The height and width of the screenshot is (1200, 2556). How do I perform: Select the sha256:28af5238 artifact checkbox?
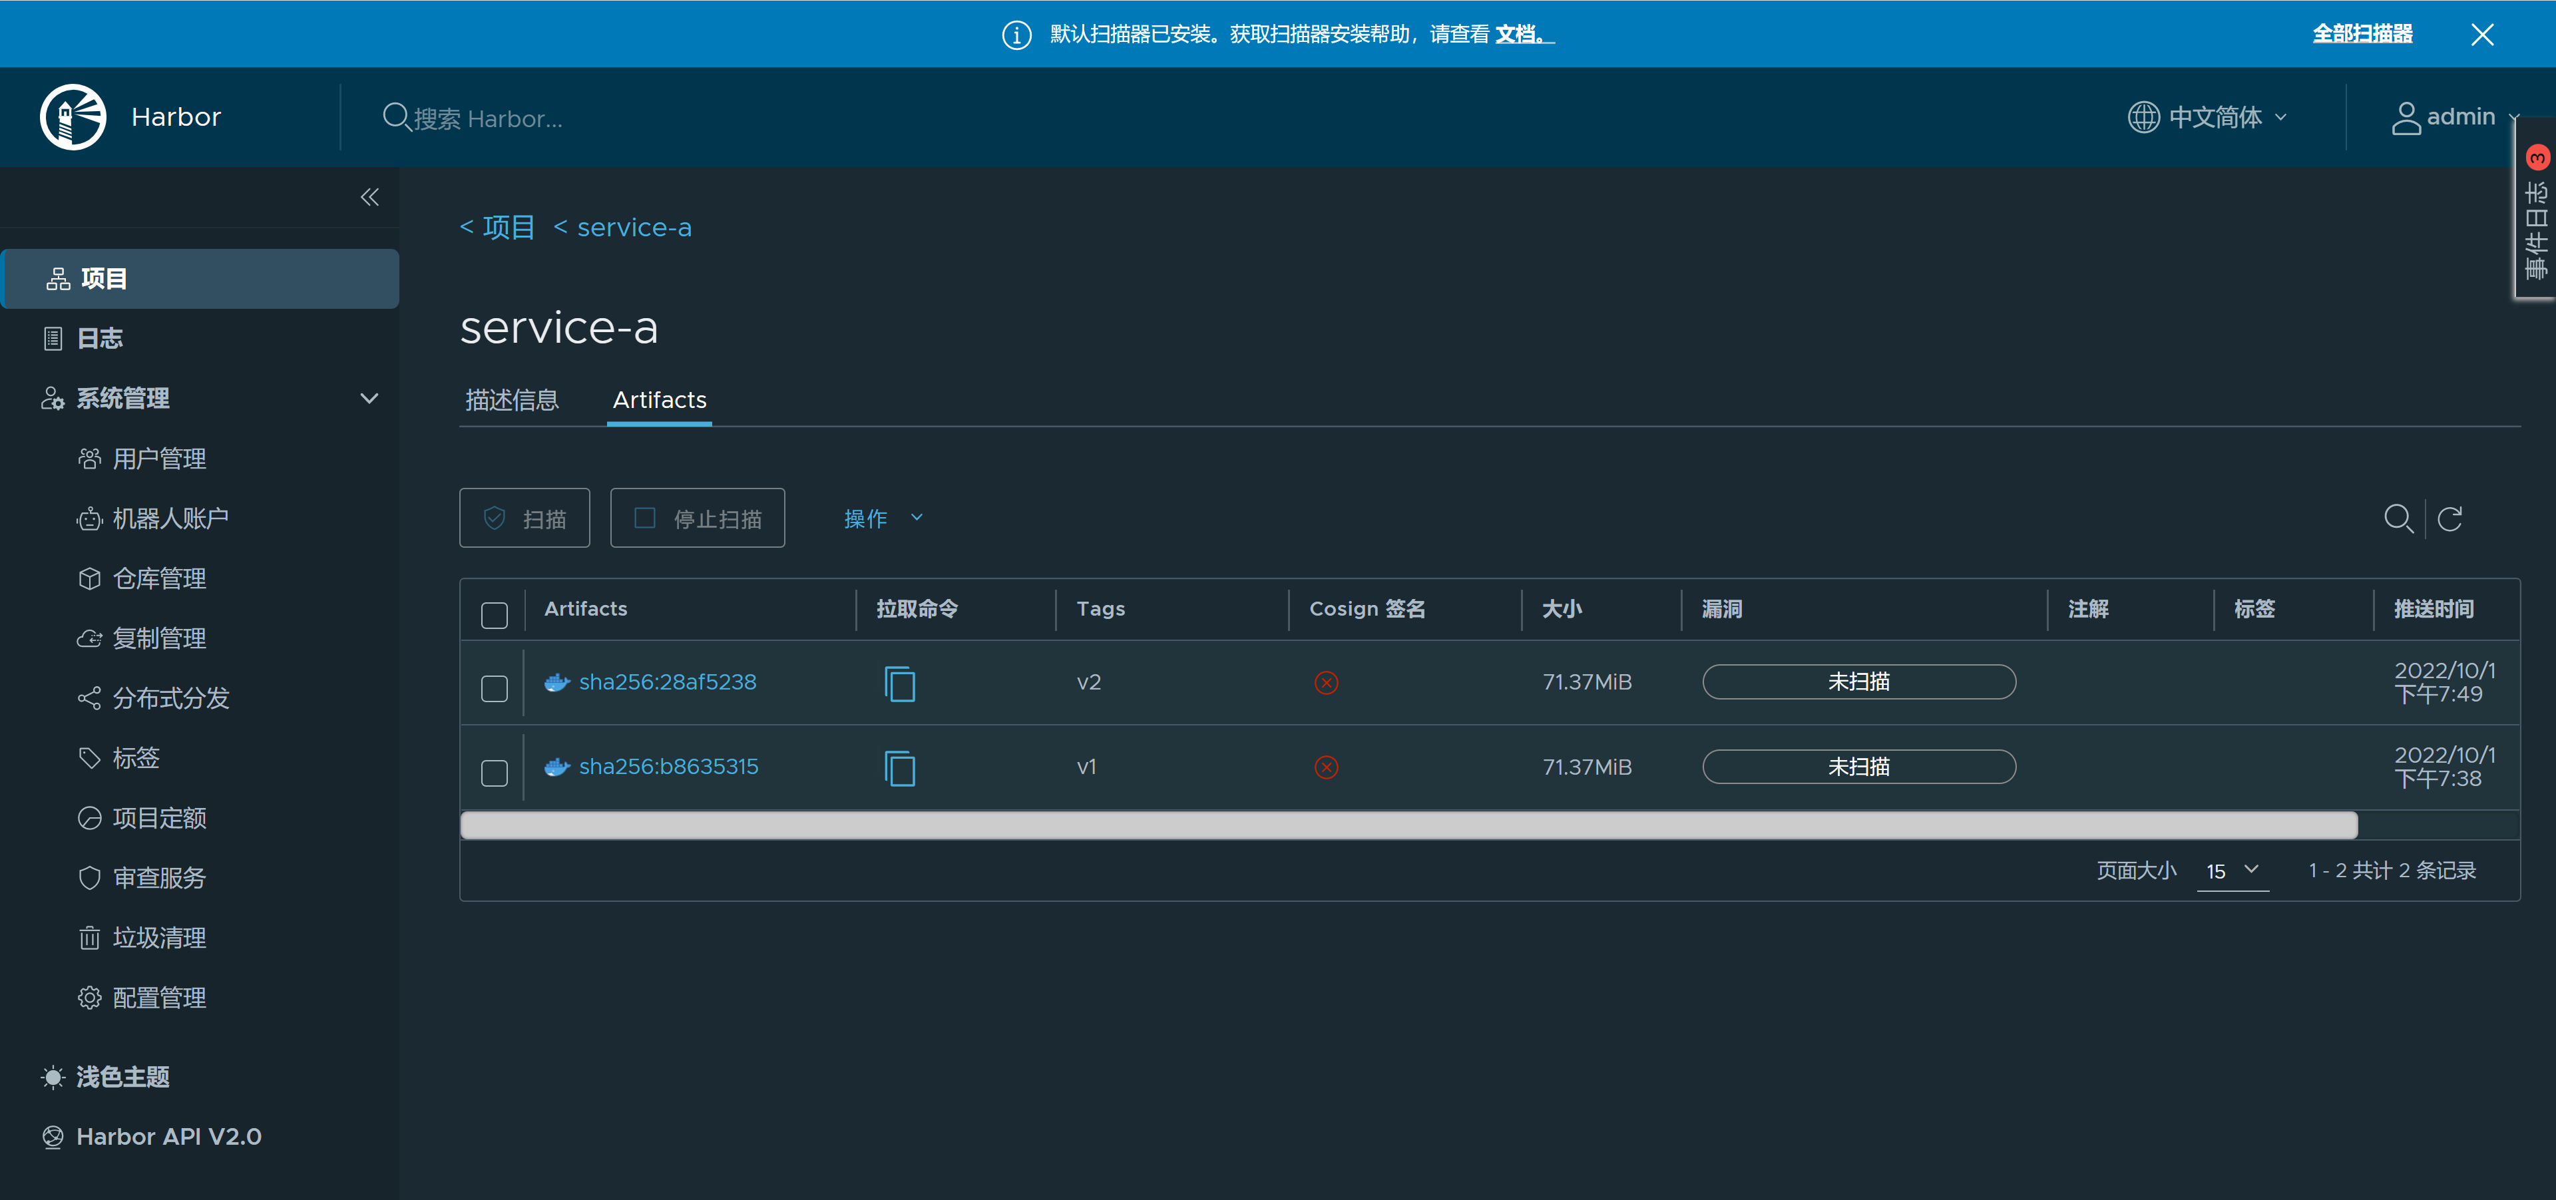[494, 688]
